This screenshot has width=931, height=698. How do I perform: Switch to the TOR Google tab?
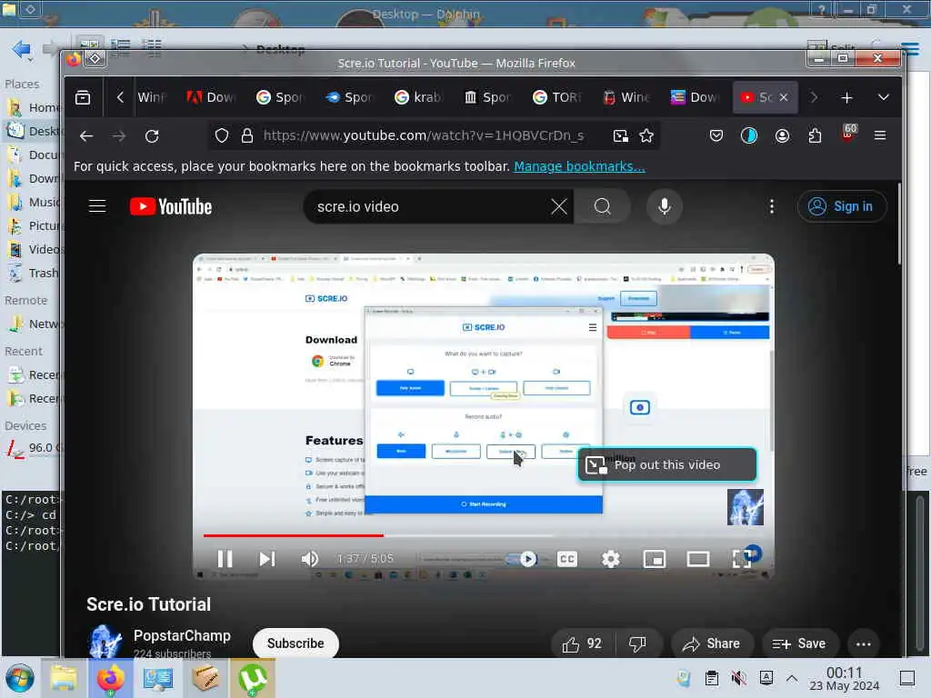[557, 97]
